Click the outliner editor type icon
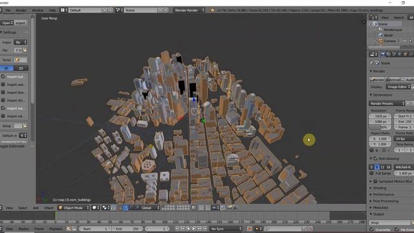Screen dimensions: 414x233 [x=373, y=17]
